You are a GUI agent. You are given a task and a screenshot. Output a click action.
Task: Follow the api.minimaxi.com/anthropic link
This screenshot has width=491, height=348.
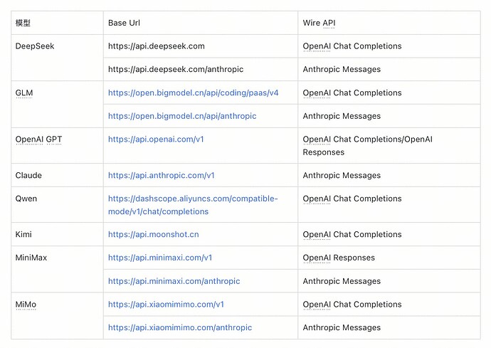(174, 281)
